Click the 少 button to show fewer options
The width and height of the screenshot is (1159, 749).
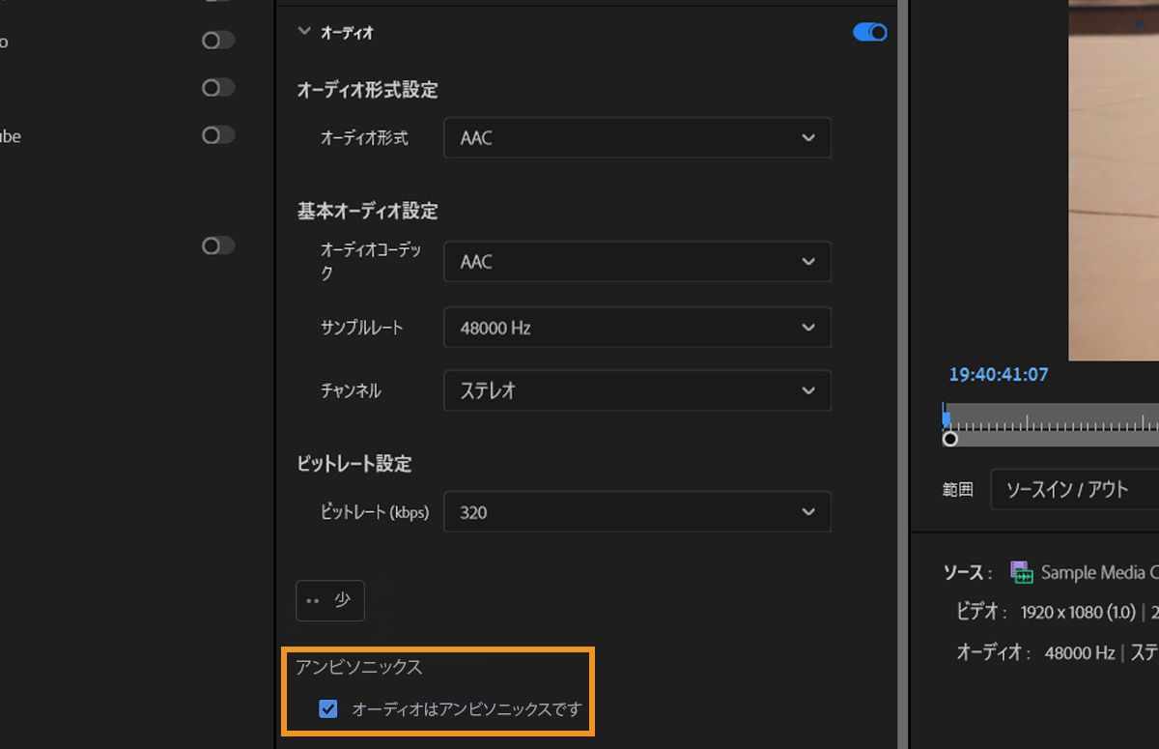pos(329,600)
